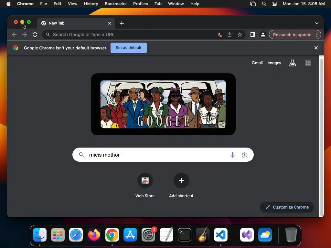Screen dimensions: 331x248
Task: Launch Firefox from the dock
Action: pyautogui.click(x=94, y=234)
